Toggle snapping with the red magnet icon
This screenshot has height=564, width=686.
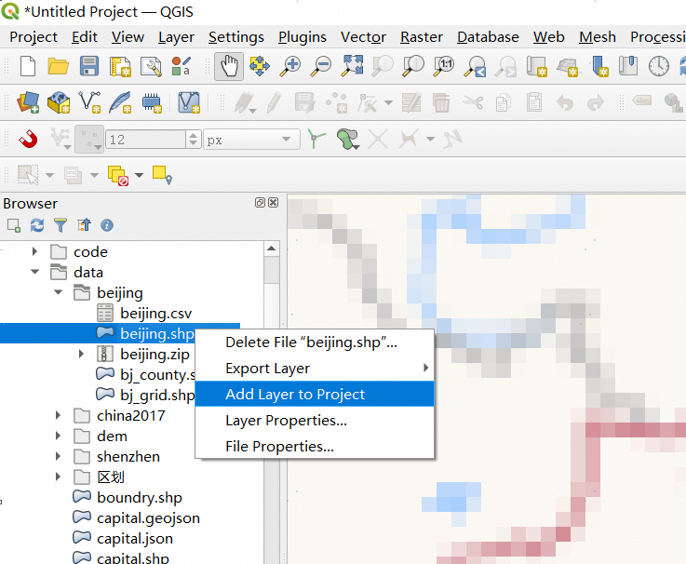[x=28, y=140]
